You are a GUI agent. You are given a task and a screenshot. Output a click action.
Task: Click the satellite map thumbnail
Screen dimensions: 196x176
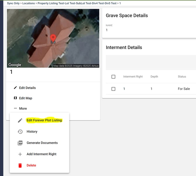(29, 23)
